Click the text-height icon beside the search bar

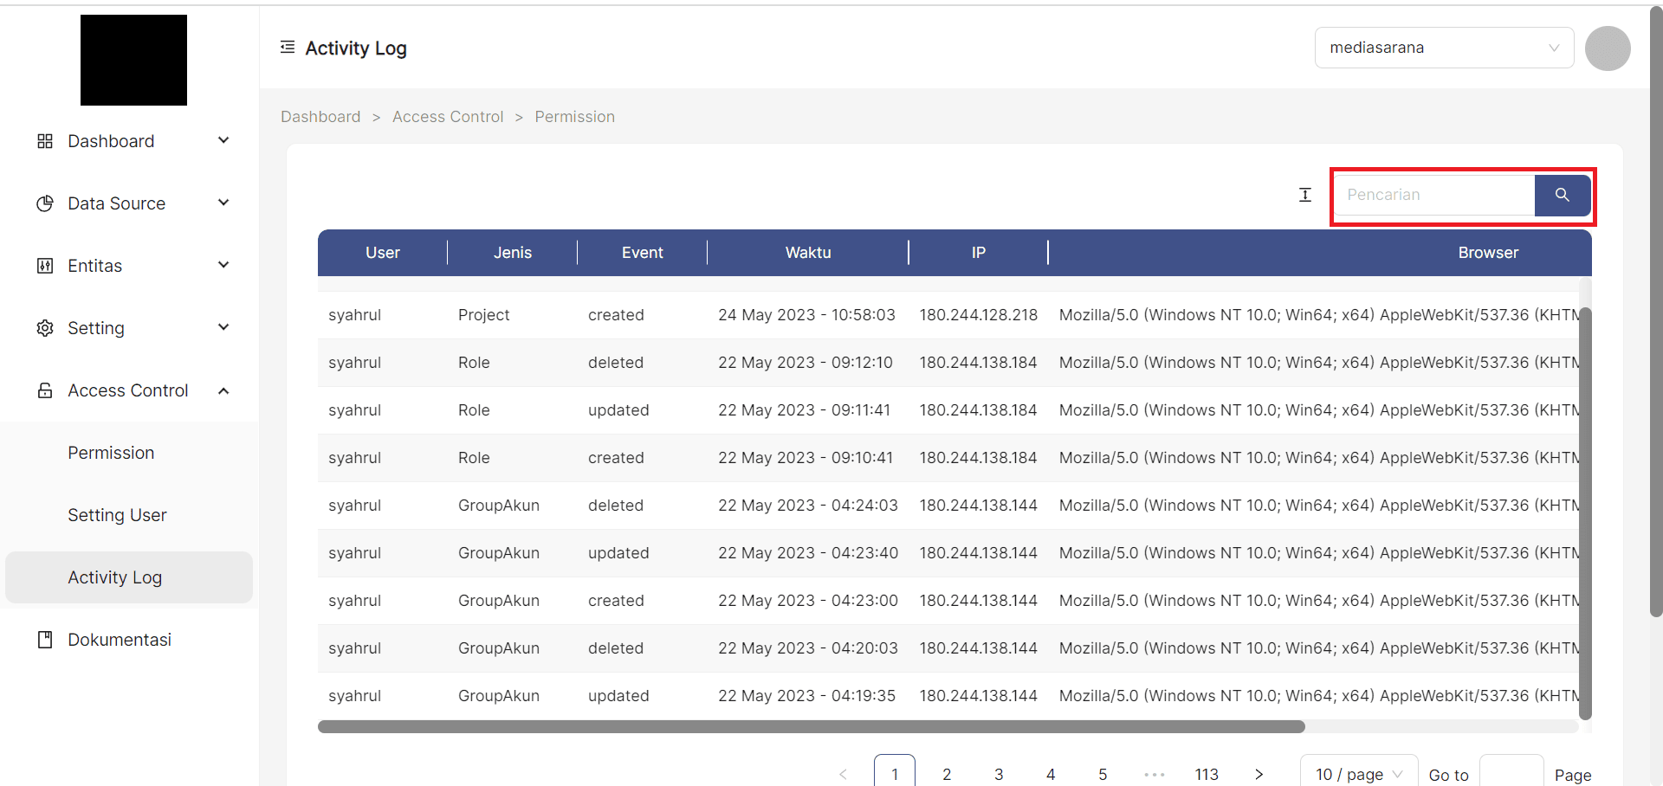coord(1305,195)
